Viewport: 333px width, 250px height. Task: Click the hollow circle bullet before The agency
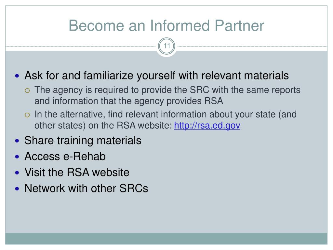click(x=27, y=90)
